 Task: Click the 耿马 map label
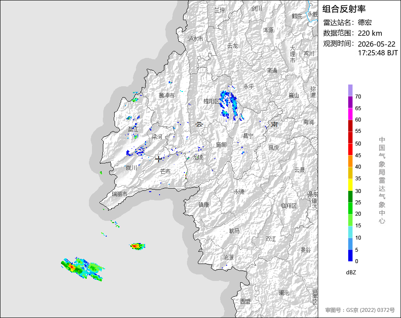coord(234,231)
